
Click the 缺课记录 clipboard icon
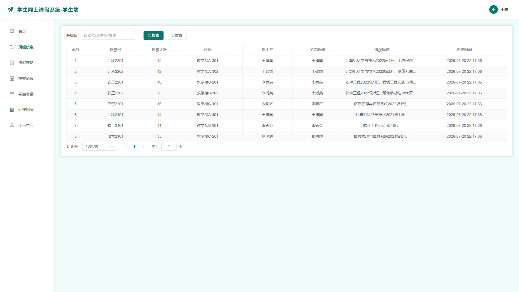click(12, 110)
